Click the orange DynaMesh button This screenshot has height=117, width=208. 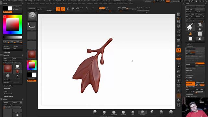(x=190, y=84)
